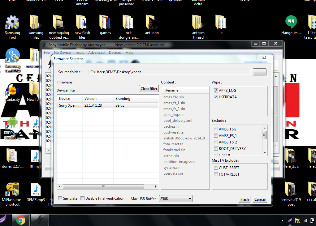Click the Exclude list scrollbar thumb
Image resolution: width=316 pixels, height=226 pixels.
pyautogui.click(x=265, y=135)
